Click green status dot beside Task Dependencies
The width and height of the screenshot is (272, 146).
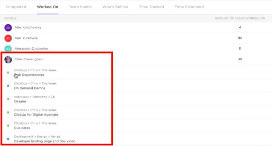click(x=8, y=73)
